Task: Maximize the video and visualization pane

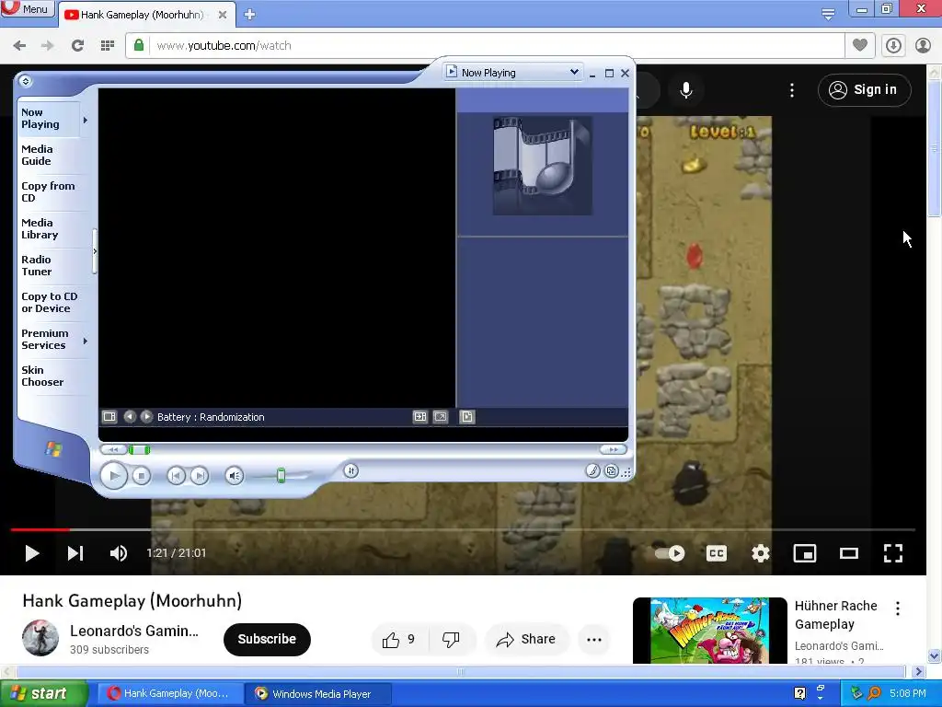Action: pos(419,417)
